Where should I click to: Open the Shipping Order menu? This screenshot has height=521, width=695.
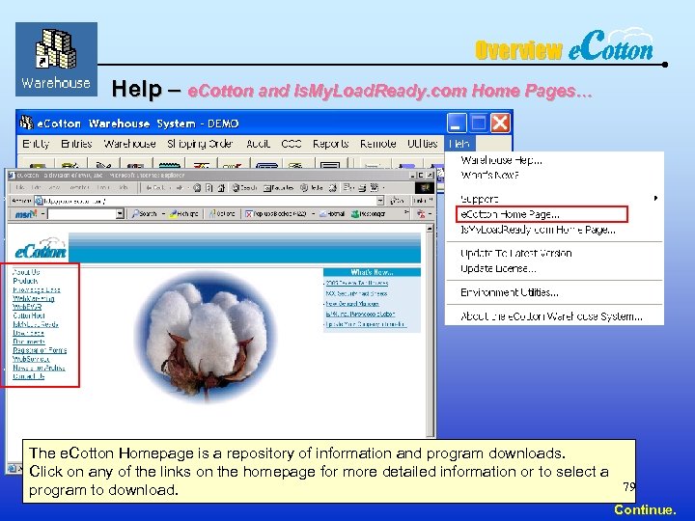click(200, 144)
